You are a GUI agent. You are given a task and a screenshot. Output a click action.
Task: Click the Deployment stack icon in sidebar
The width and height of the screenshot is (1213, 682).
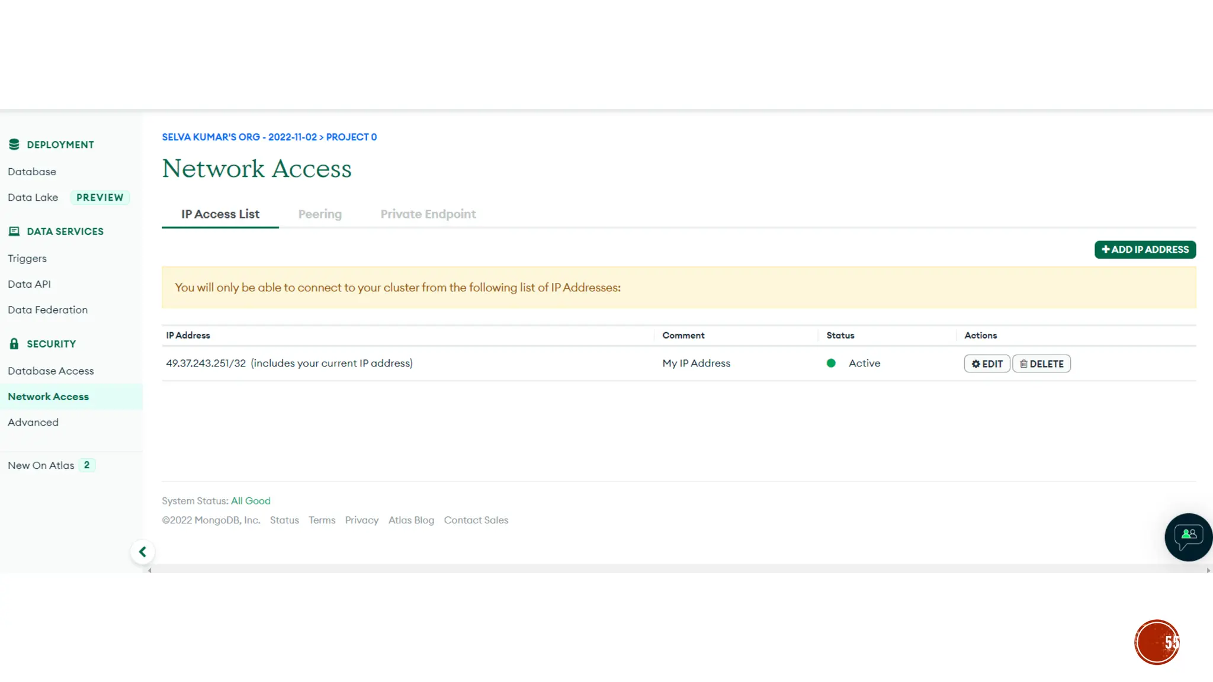point(14,144)
